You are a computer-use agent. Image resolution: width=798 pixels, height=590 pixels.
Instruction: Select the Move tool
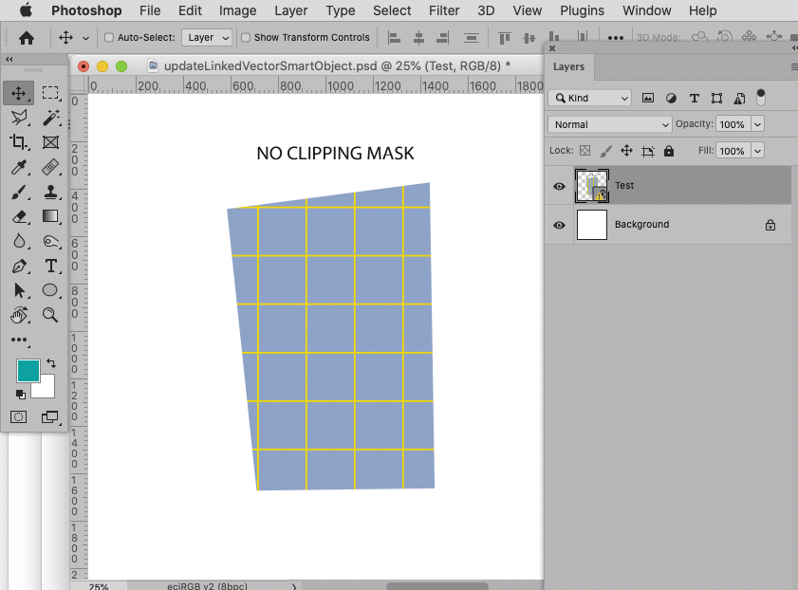19,92
